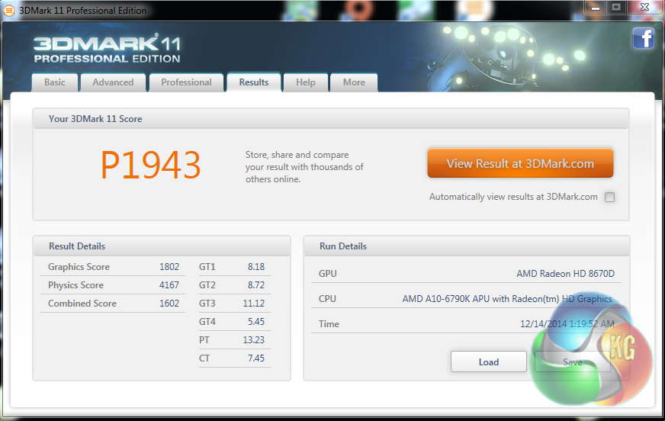Click the Combined Score value 1602
Image resolution: width=665 pixels, height=421 pixels.
tap(169, 303)
